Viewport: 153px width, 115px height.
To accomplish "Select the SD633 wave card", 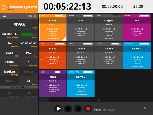I will pyautogui.click(x=53, y=56).
